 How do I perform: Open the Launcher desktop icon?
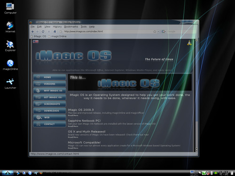click(x=10, y=84)
